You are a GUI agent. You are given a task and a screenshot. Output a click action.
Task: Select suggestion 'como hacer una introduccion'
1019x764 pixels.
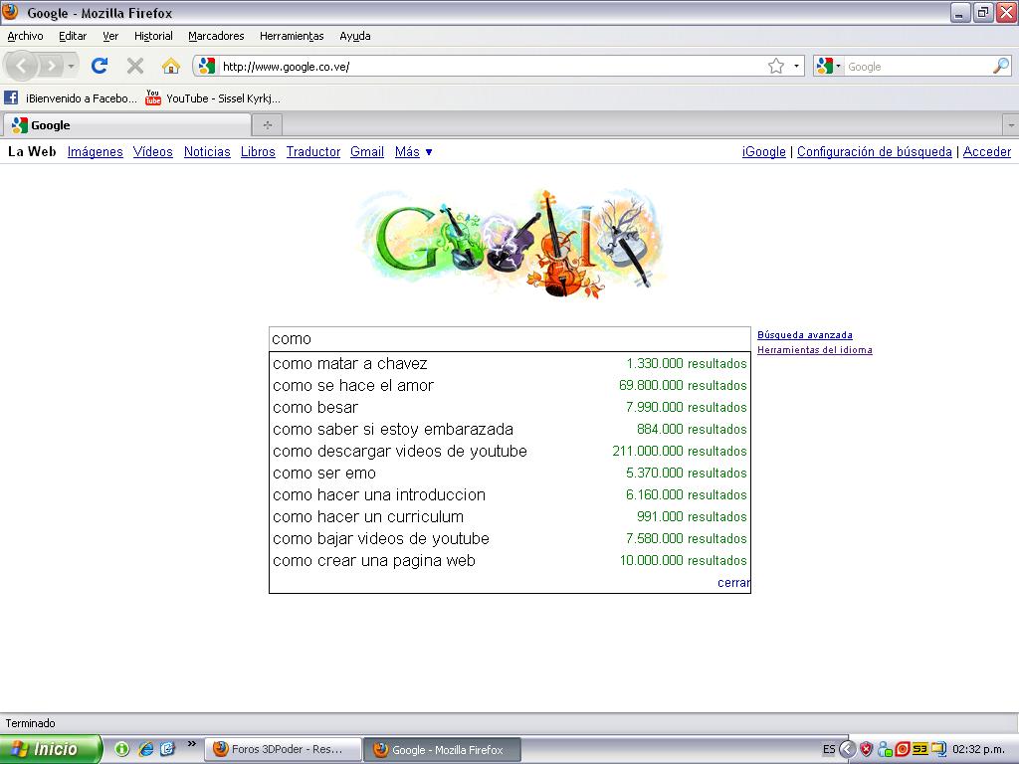click(x=509, y=495)
